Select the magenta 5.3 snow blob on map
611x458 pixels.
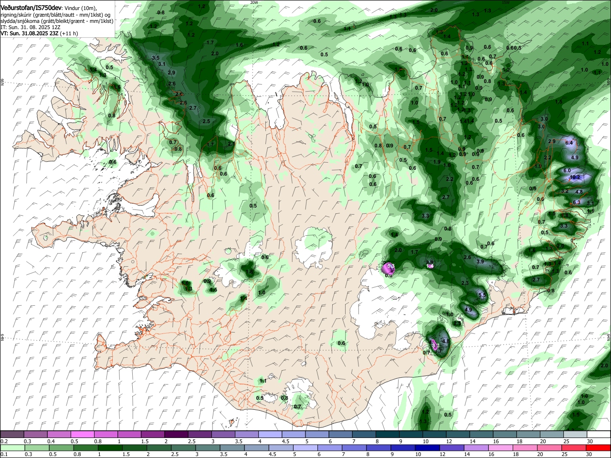(388, 269)
